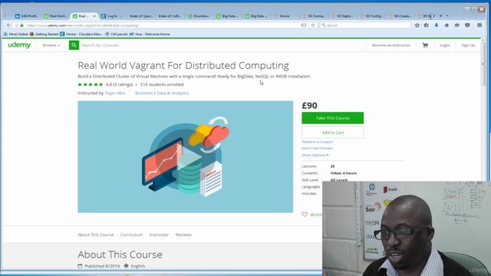This screenshot has height=276, width=491.
Task: Switch to the 01 Connect tab
Action: tap(314, 16)
